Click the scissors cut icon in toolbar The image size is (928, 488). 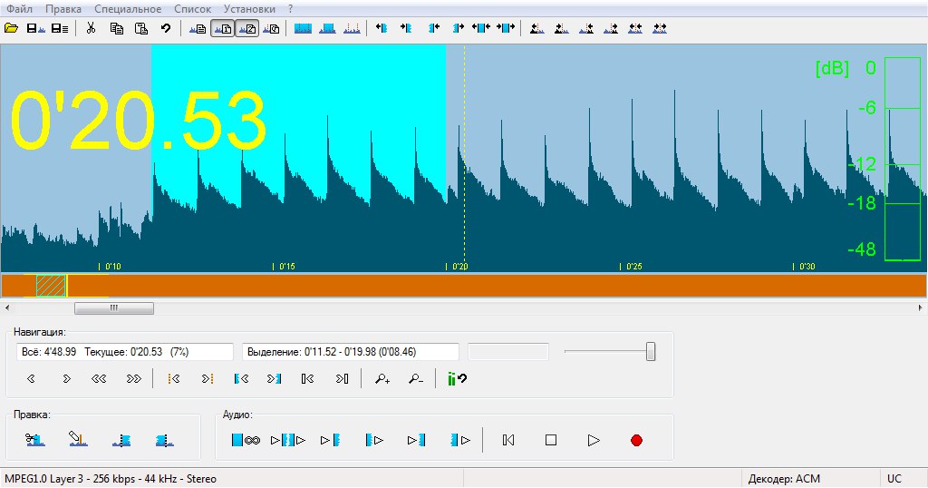pos(91,28)
